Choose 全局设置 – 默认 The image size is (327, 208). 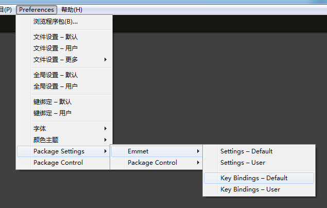(x=56, y=75)
